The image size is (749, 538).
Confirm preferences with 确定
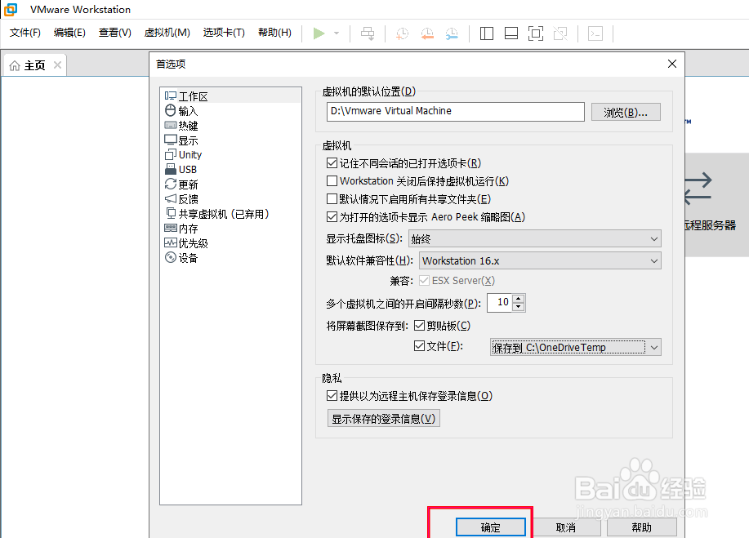(x=491, y=527)
